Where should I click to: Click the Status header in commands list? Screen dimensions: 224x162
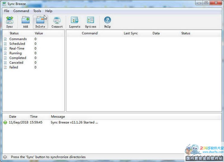[x=186, y=33]
